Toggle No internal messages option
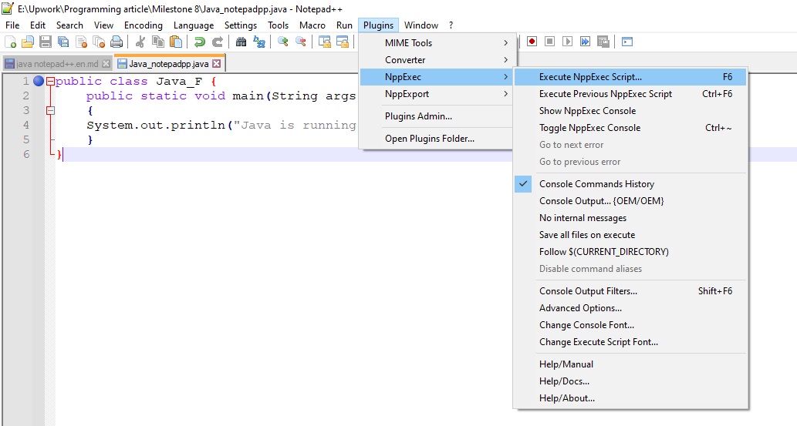The image size is (797, 426). (x=630, y=218)
